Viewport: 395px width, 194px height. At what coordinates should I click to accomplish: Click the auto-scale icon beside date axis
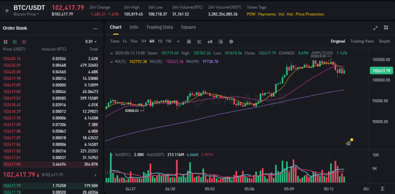(382, 189)
